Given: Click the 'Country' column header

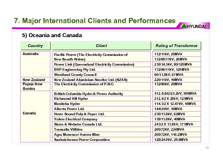Looking at the screenshot, I should click(x=35, y=46).
